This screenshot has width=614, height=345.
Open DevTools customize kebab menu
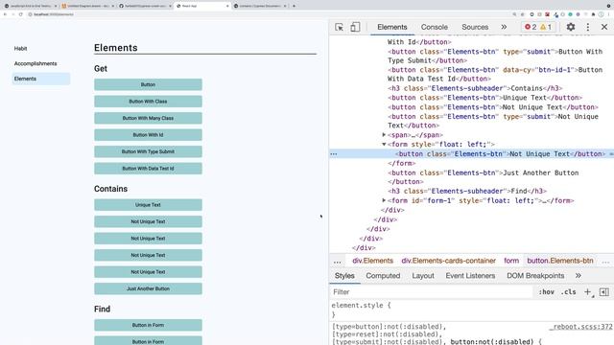[588, 27]
